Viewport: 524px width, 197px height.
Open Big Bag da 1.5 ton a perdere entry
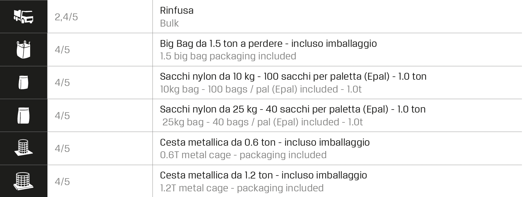[x=268, y=44]
